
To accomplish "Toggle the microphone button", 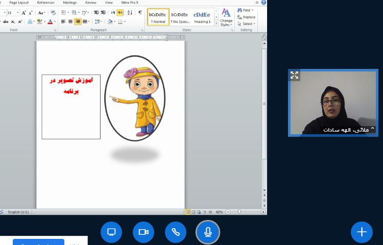I will click(x=208, y=232).
